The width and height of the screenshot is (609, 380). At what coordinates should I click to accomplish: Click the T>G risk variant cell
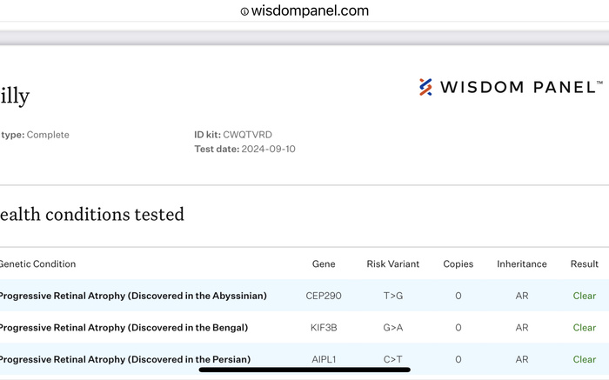pyautogui.click(x=393, y=296)
